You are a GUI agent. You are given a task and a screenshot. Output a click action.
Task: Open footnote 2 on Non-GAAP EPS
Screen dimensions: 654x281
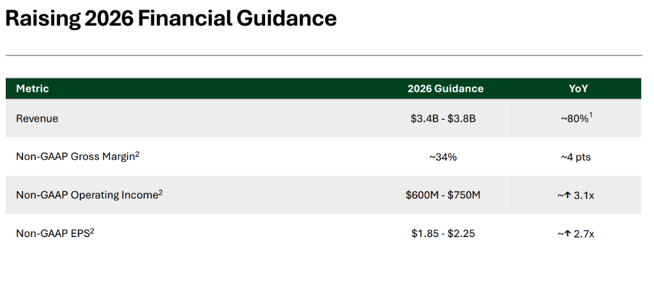(93, 230)
